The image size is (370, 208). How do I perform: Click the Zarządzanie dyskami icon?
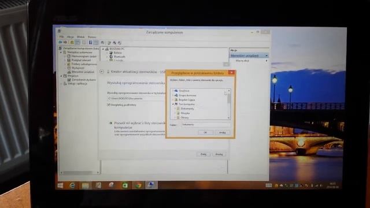pyautogui.click(x=69, y=80)
